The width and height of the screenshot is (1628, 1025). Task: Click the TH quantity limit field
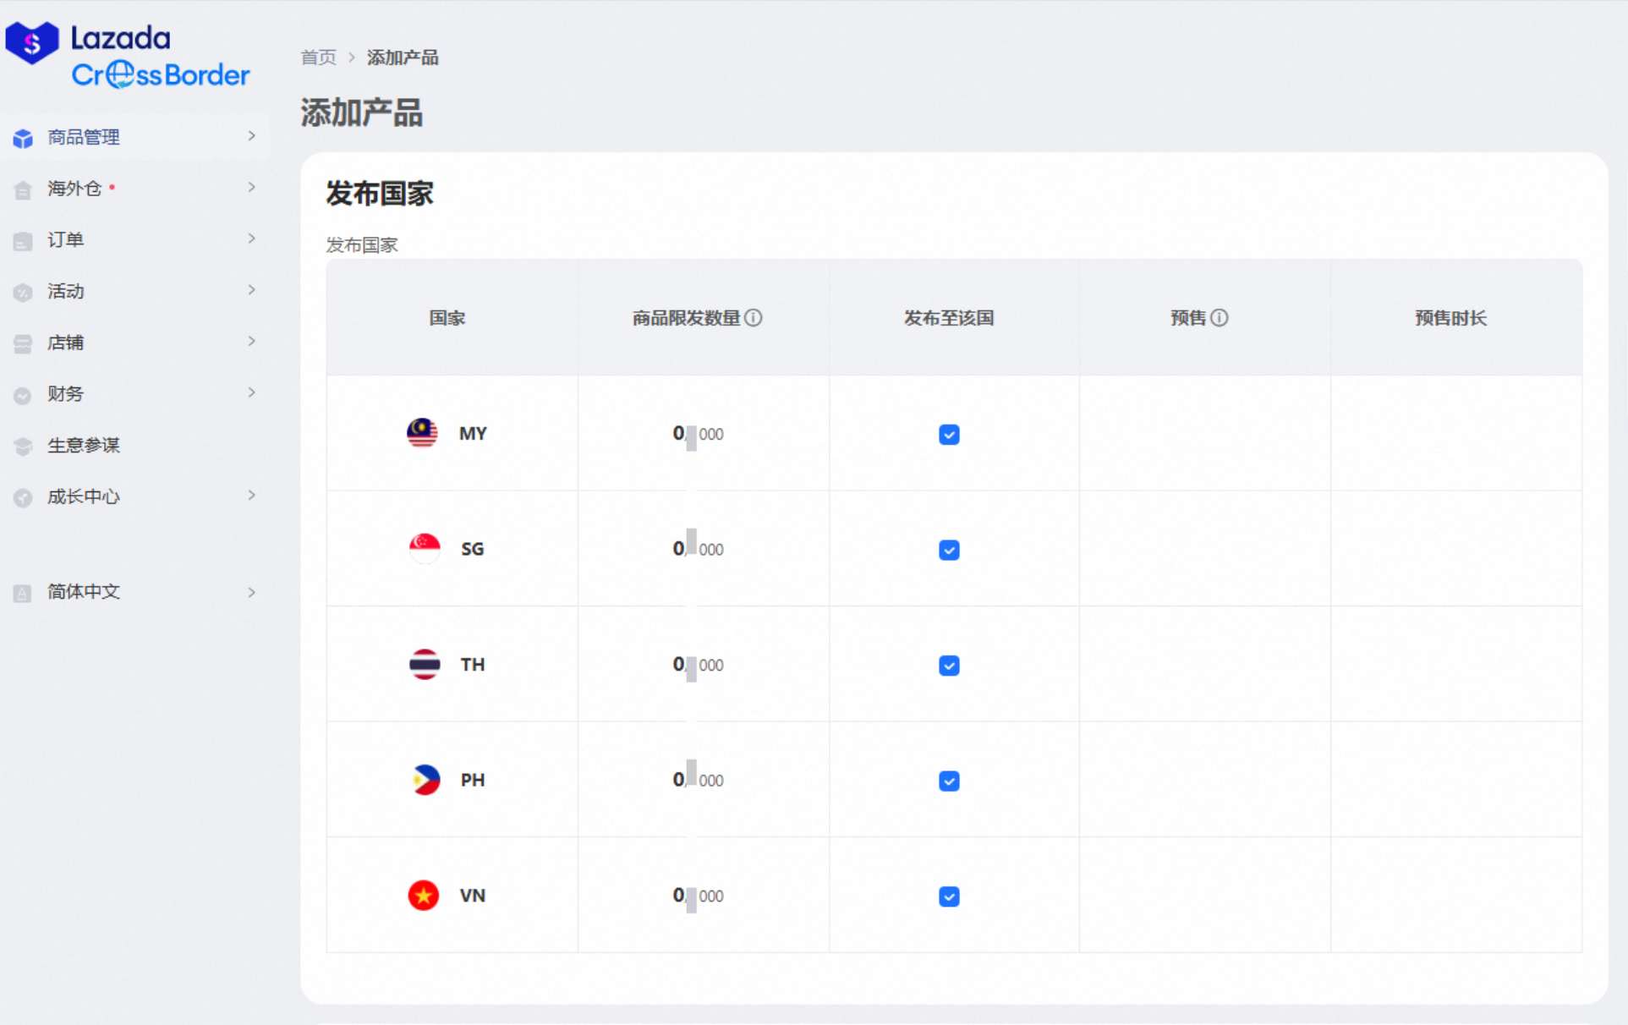tap(698, 665)
